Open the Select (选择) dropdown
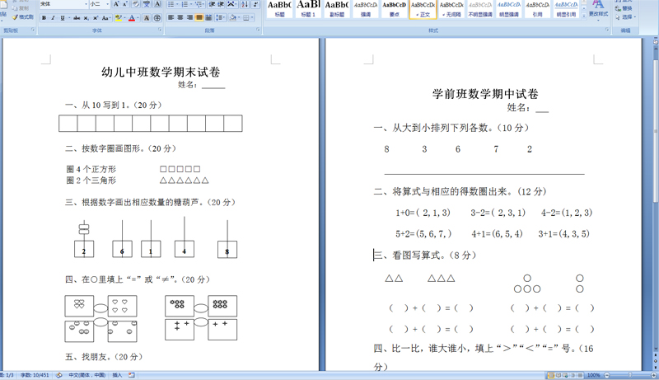659x380 pixels. click(x=626, y=16)
